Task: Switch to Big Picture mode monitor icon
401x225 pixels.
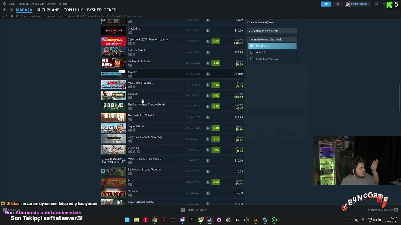Action: [376, 4]
